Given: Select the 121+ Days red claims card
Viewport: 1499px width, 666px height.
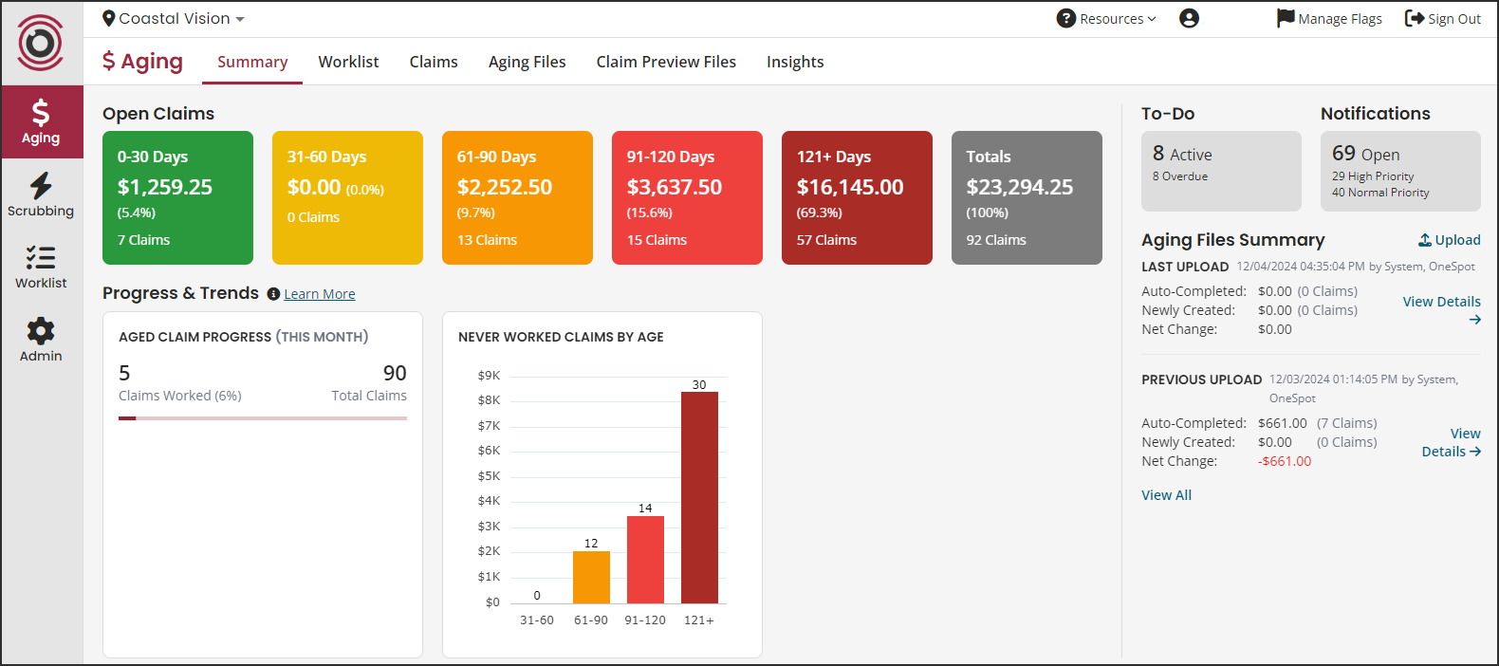Looking at the screenshot, I should [x=857, y=197].
